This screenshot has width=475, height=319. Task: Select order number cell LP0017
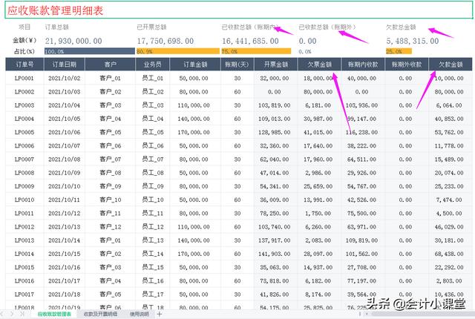[x=24, y=295]
